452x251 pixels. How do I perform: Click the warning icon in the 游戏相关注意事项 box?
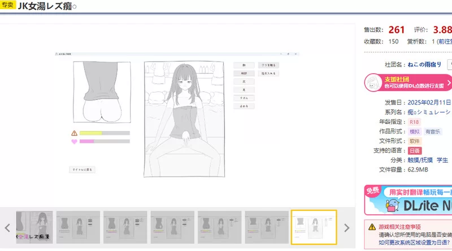click(x=372, y=227)
